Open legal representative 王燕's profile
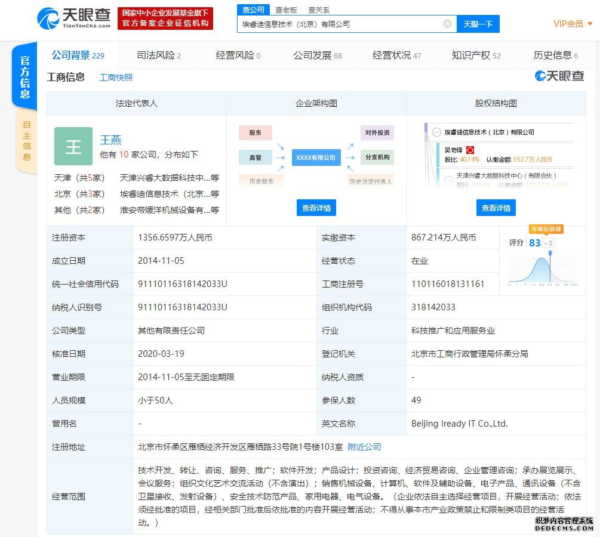The width and height of the screenshot is (600, 537). [110, 140]
